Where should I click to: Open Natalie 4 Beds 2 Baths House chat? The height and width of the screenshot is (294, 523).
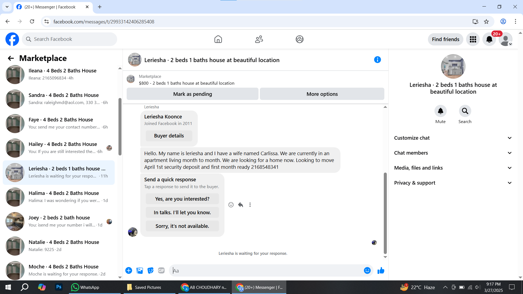(59, 246)
